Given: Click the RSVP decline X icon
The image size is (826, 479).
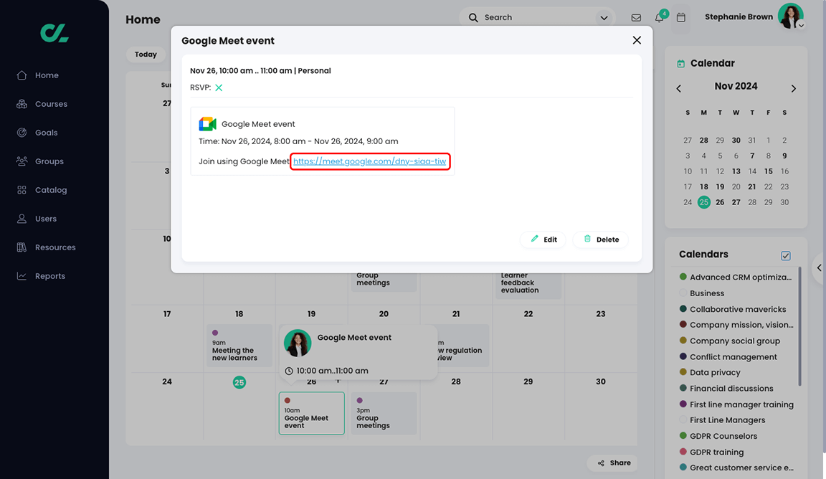Looking at the screenshot, I should (x=219, y=87).
